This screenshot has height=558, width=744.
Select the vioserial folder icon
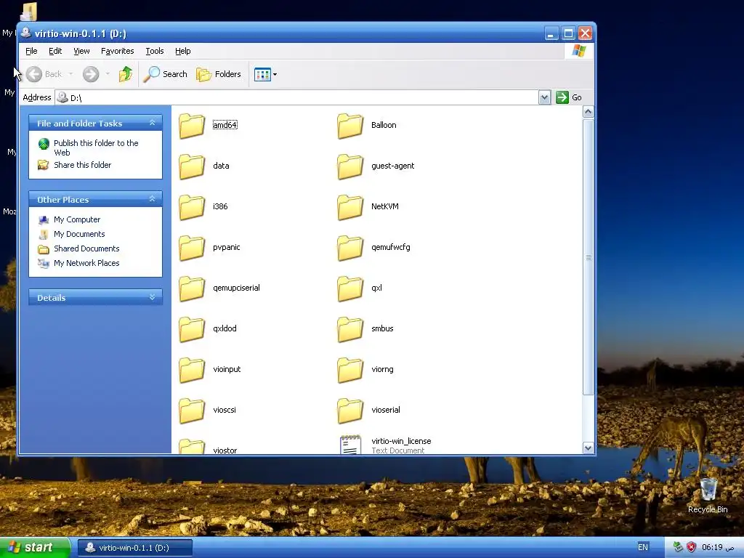[x=350, y=411]
